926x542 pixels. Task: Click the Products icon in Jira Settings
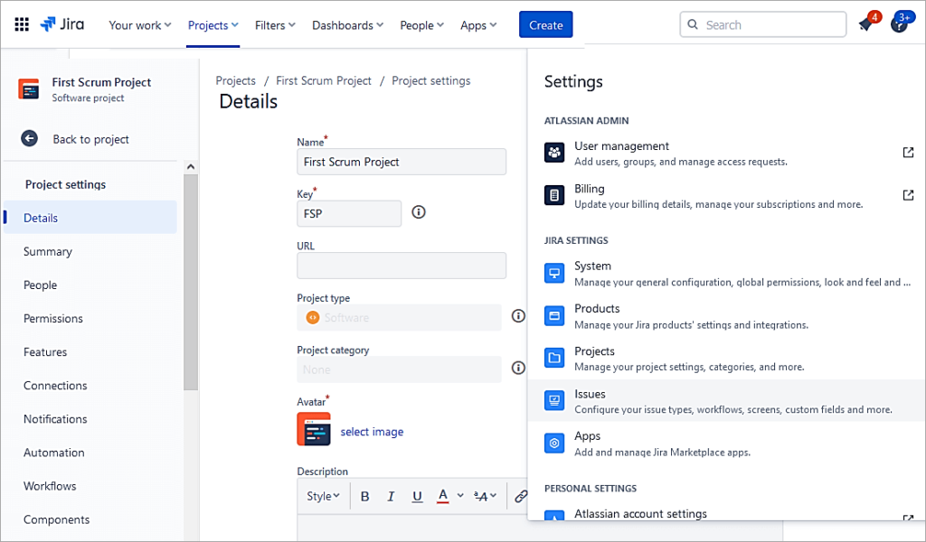[x=554, y=314]
